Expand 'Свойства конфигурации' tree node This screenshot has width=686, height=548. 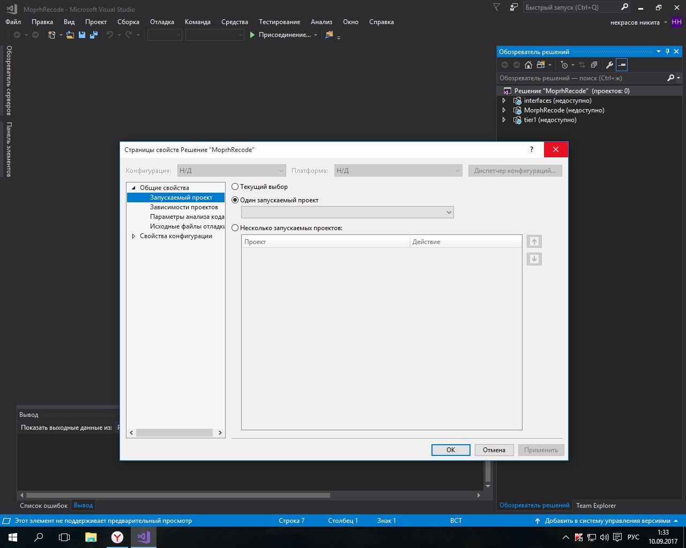pyautogui.click(x=133, y=236)
